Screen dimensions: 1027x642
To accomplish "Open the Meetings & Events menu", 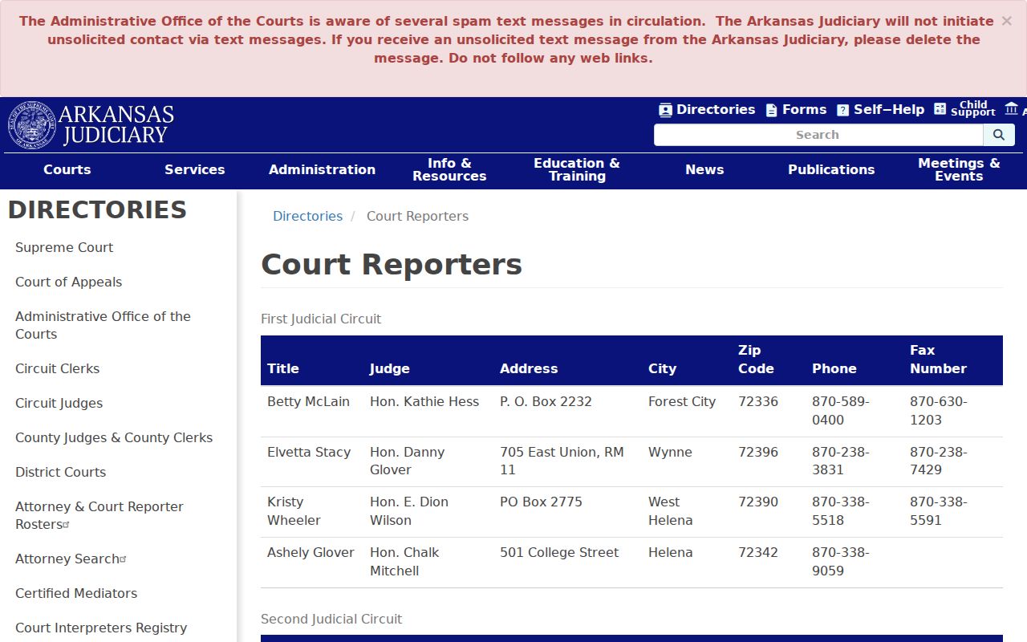I will click(x=959, y=170).
